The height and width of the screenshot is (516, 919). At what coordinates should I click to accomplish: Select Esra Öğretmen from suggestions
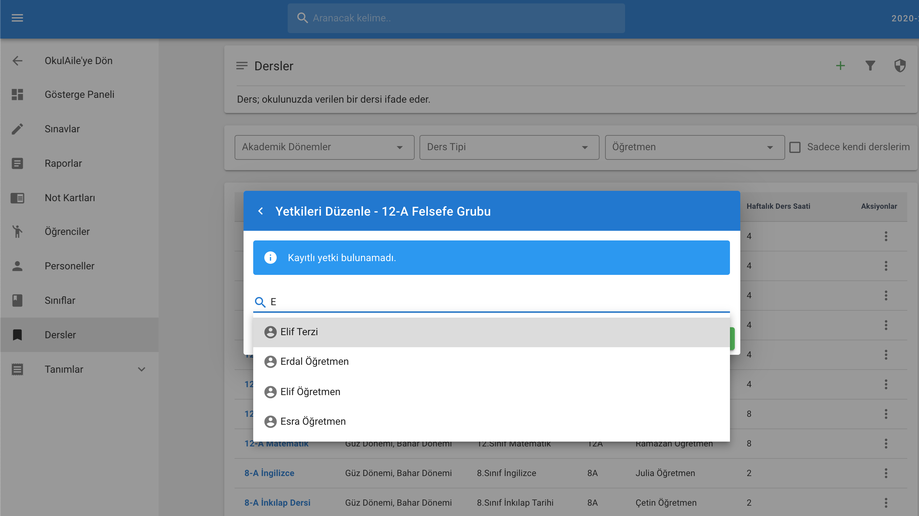point(491,421)
